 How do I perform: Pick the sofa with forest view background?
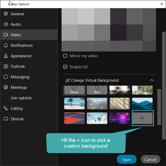coord(142,90)
